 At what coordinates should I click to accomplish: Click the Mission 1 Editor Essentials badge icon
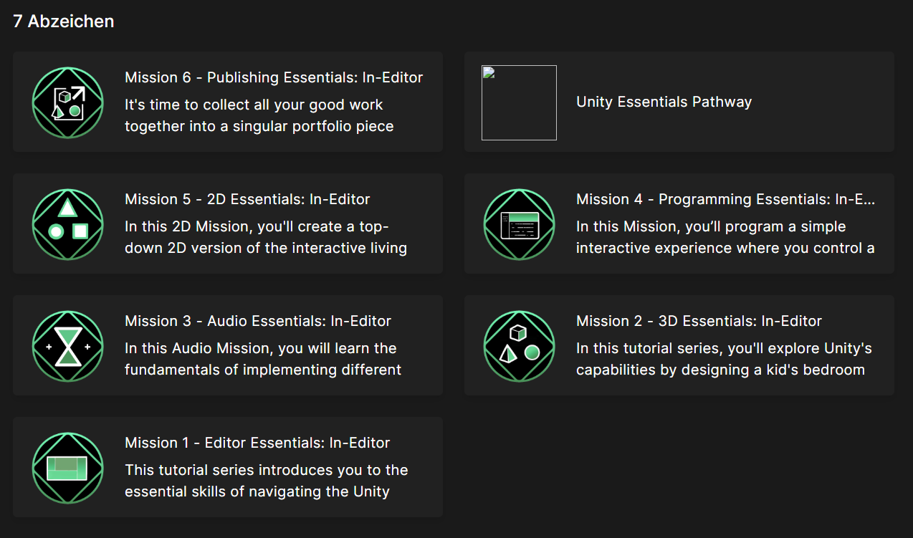(67, 467)
